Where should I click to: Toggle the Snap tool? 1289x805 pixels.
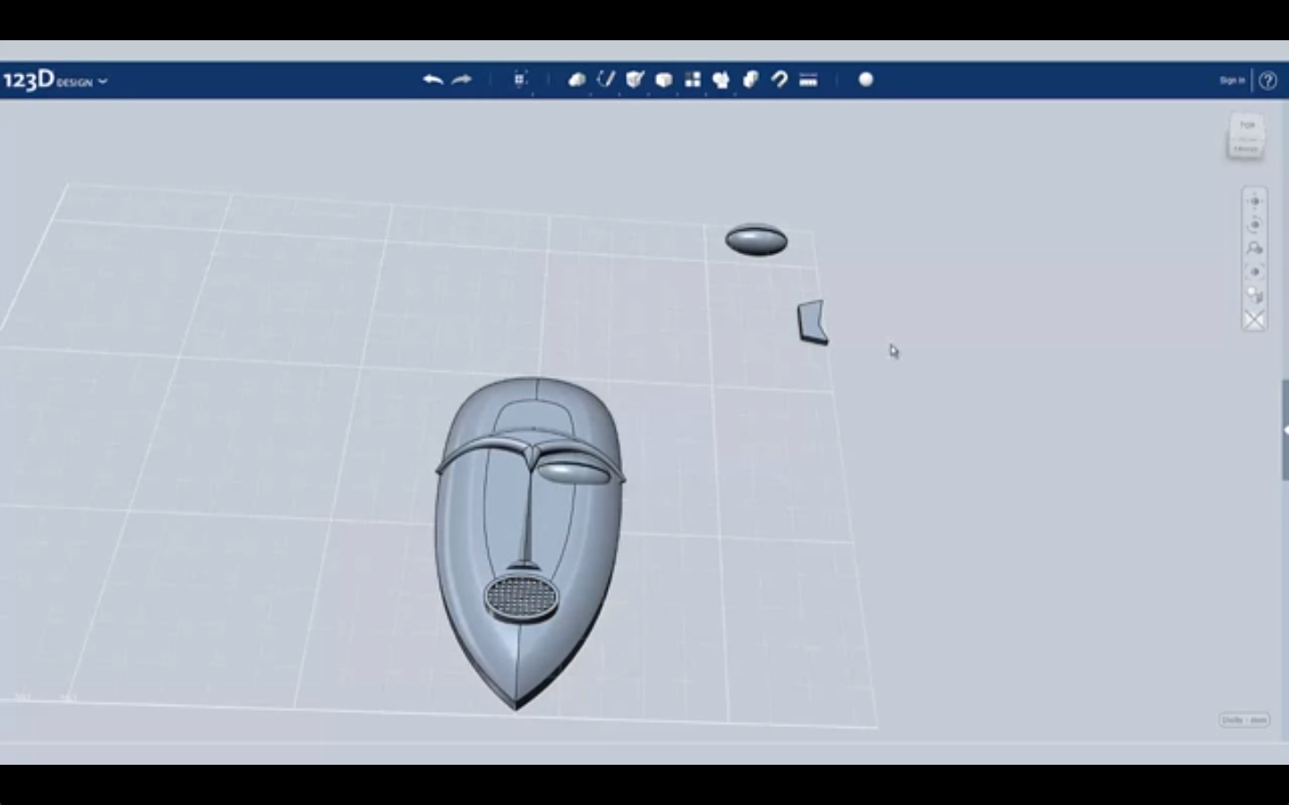tap(779, 80)
